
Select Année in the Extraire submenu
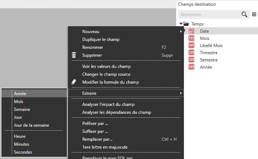pos(20,93)
